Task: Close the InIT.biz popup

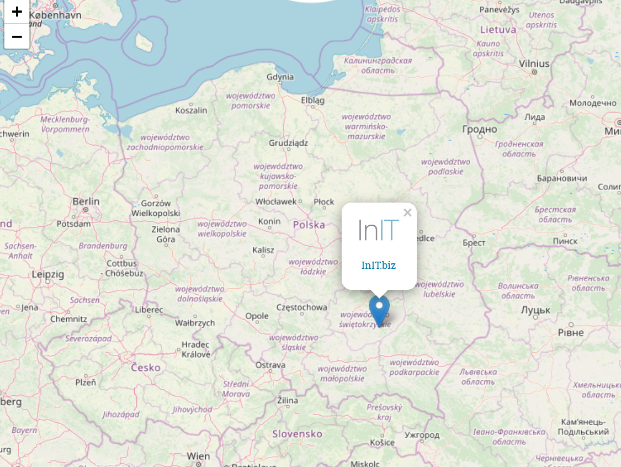Action: [407, 213]
